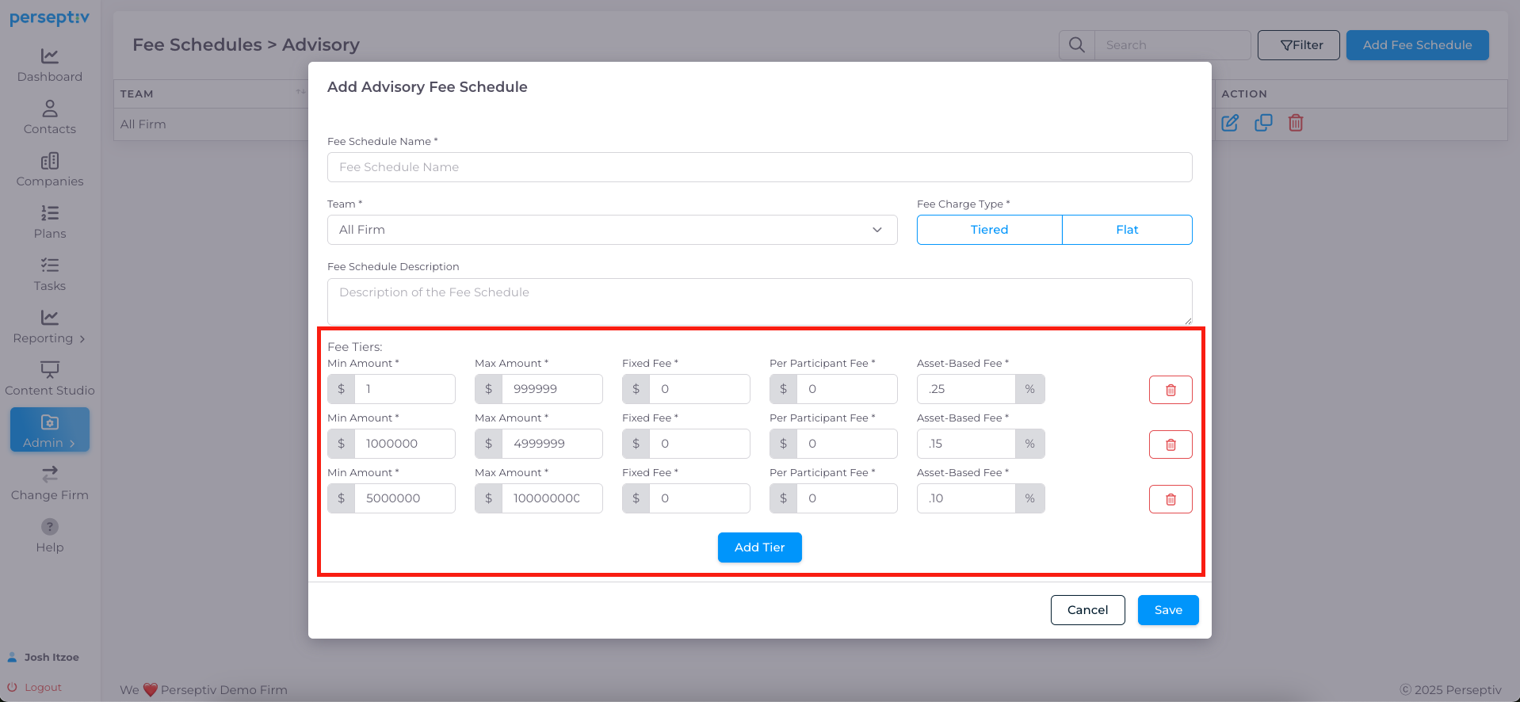Open Content Studio in the sidebar

pos(49,379)
